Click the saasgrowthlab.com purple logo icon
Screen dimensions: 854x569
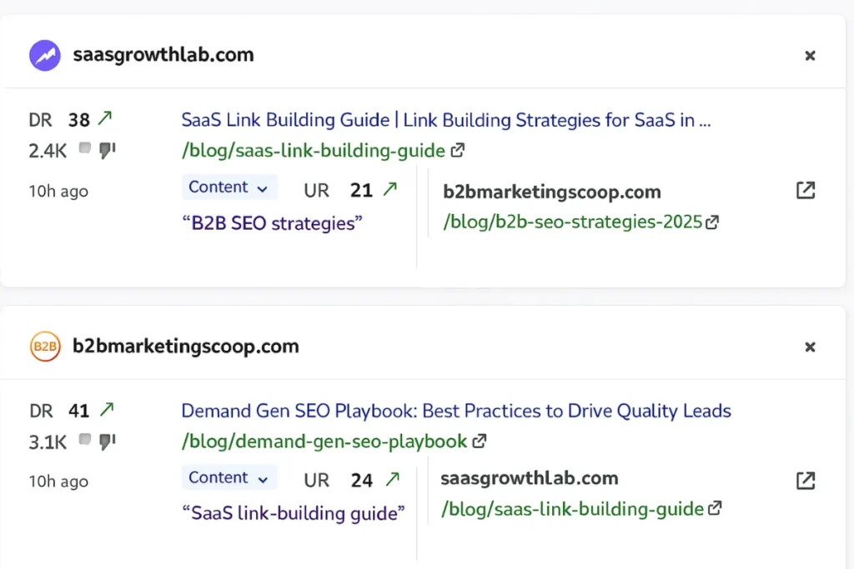click(x=45, y=56)
